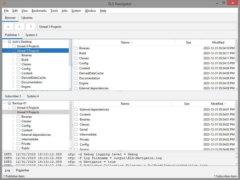Click the publisher tree vertical scrollbar

pyautogui.click(x=70, y=65)
